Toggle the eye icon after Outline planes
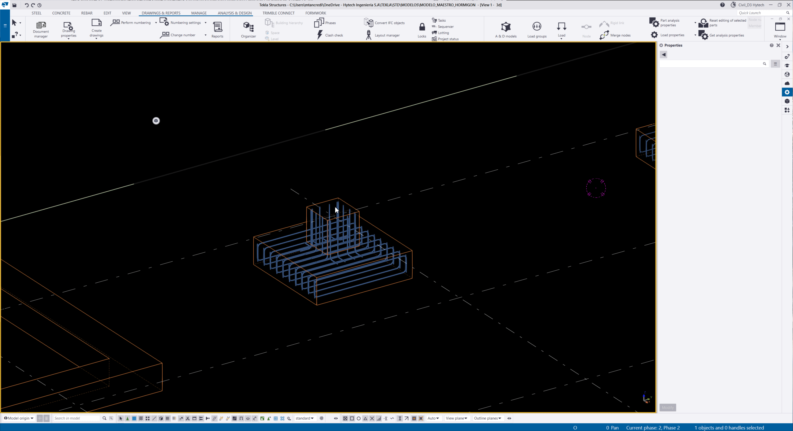The width and height of the screenshot is (793, 431). (509, 418)
